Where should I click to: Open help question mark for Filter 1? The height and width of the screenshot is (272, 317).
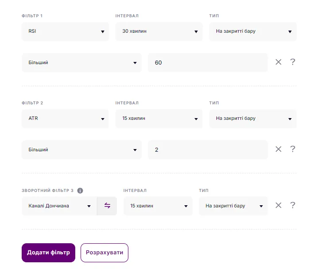click(x=293, y=62)
